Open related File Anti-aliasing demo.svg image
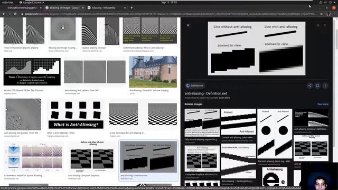 (x=275, y=134)
